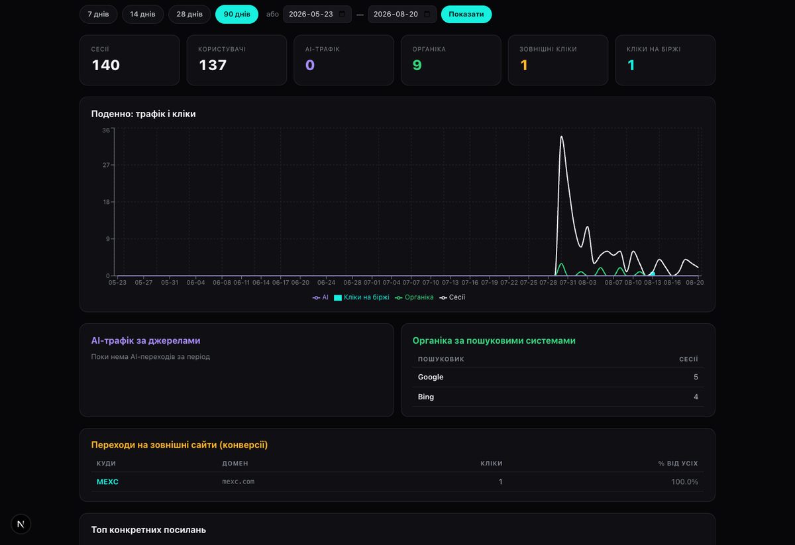795x545 pixels.
Task: Click the Кліки на біржі stat card
Action: 665,60
